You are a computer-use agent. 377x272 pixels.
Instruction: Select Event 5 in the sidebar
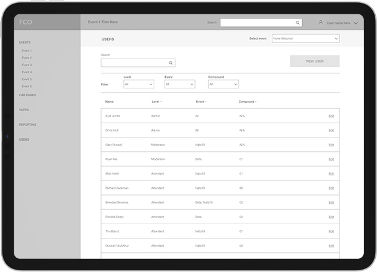pyautogui.click(x=27, y=80)
